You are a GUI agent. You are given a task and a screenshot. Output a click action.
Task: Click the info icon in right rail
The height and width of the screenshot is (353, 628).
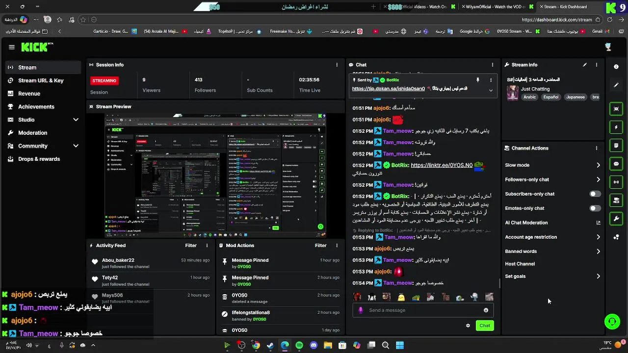pyautogui.click(x=616, y=66)
